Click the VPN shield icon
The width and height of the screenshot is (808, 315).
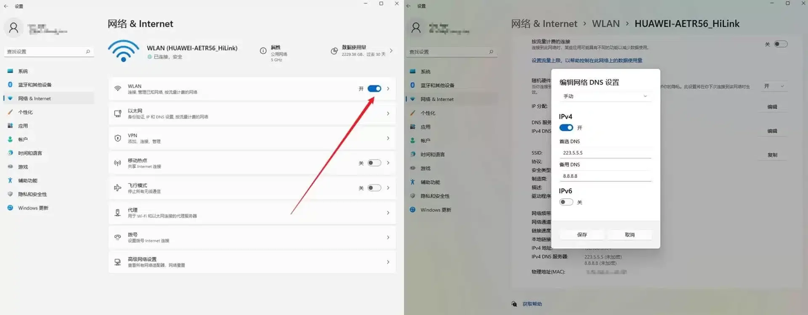pos(118,138)
